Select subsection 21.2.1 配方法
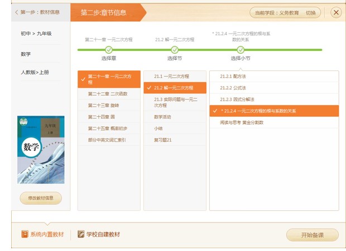Screen dimensions: 346x251 (274, 77)
